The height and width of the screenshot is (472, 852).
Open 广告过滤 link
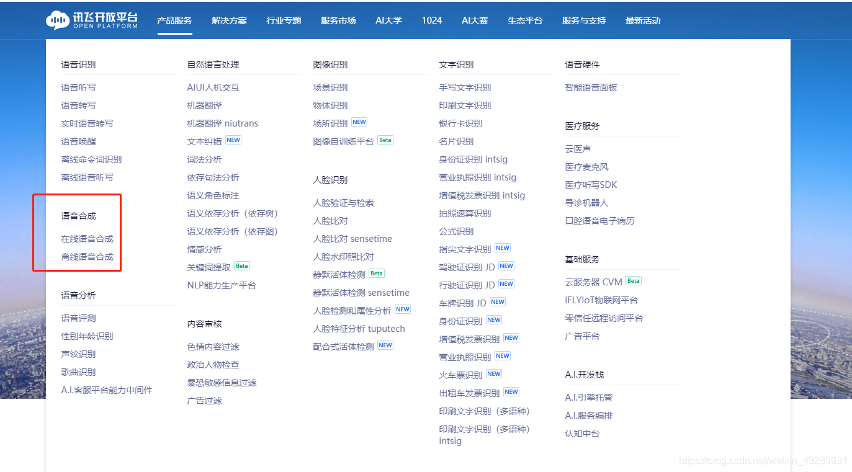tap(205, 401)
